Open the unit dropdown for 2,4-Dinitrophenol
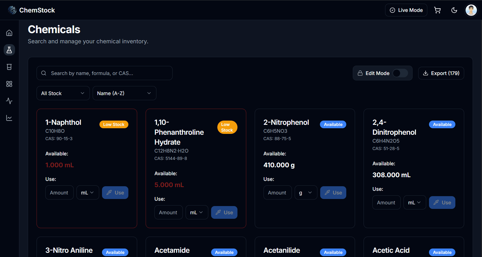The height and width of the screenshot is (257, 482). tap(415, 202)
